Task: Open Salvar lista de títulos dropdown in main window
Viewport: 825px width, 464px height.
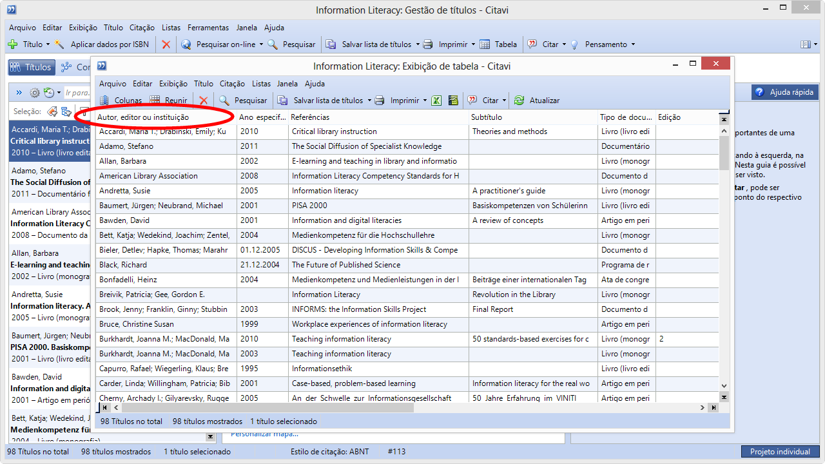Action: (x=417, y=44)
